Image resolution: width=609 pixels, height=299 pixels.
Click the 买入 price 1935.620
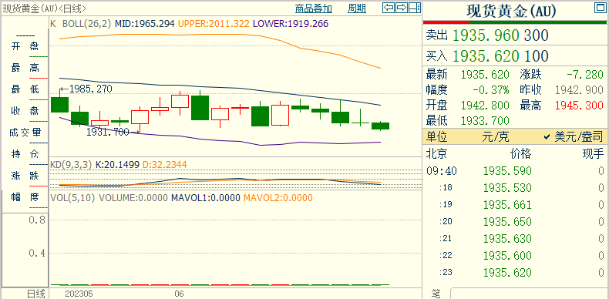(x=486, y=56)
